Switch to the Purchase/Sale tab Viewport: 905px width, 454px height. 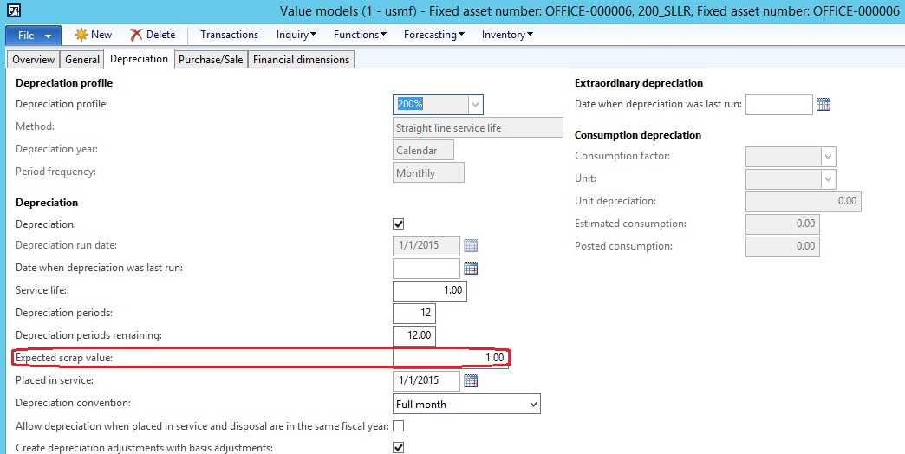(211, 60)
